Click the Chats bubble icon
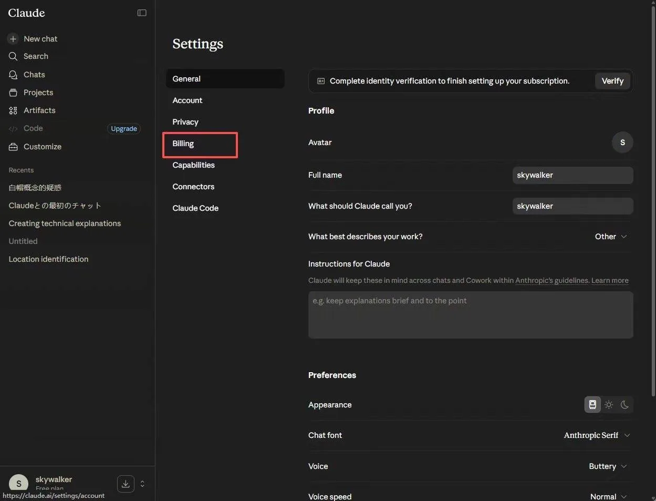 pyautogui.click(x=13, y=75)
